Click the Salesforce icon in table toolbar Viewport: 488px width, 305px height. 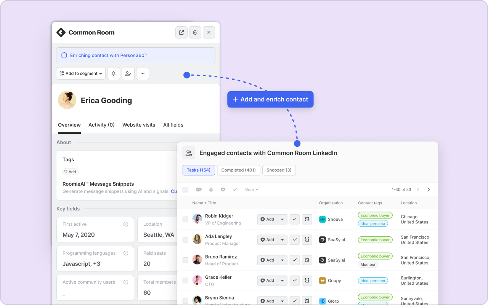click(x=199, y=189)
